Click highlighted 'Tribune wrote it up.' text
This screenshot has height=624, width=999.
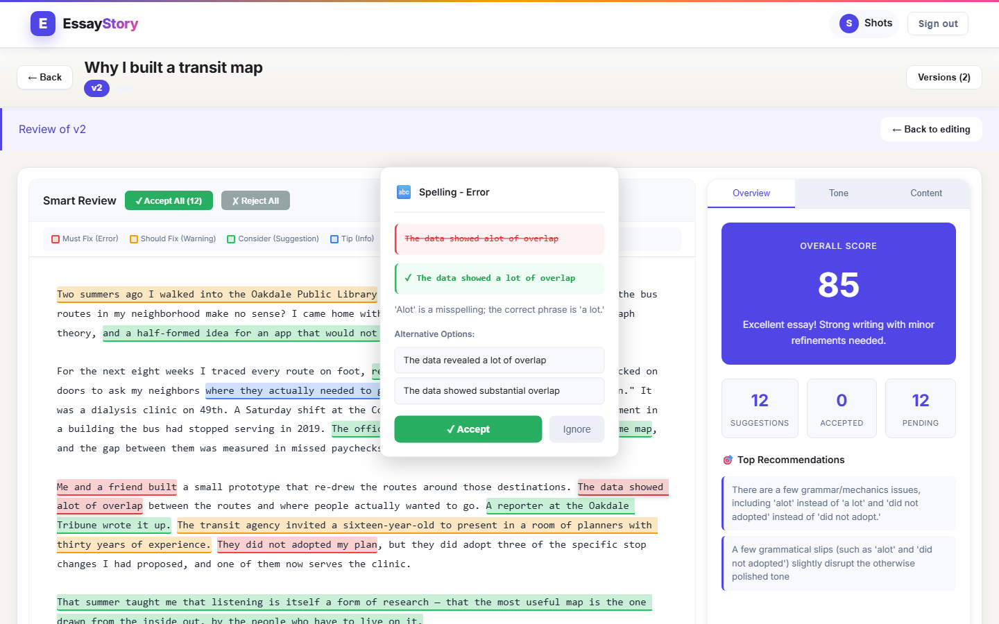(x=114, y=525)
